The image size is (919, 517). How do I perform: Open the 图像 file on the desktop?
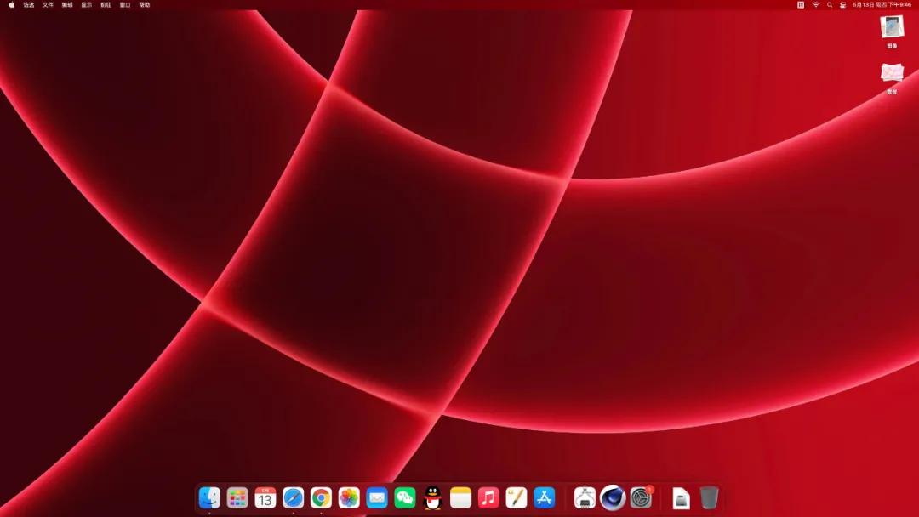point(891,30)
